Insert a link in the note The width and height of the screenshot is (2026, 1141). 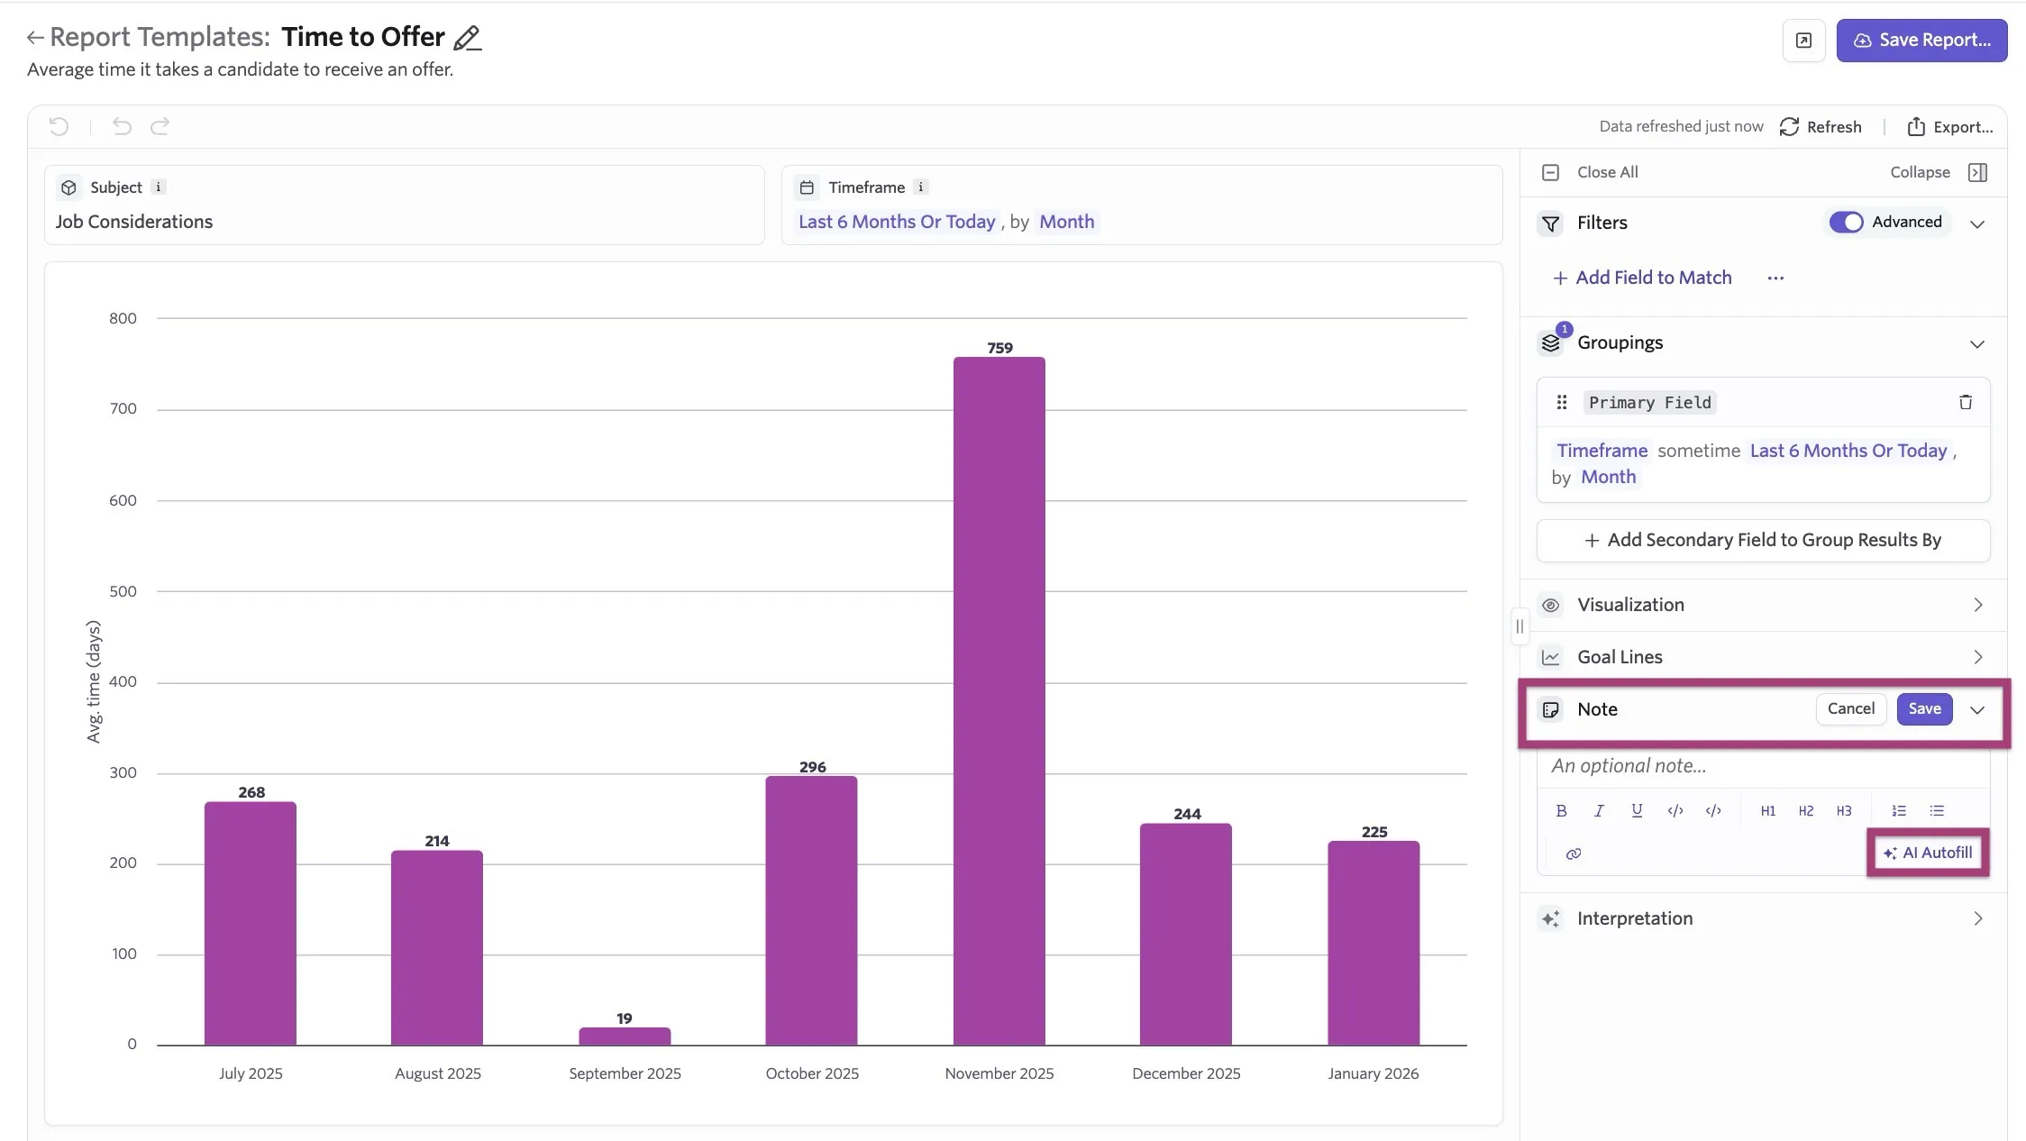pyautogui.click(x=1574, y=853)
